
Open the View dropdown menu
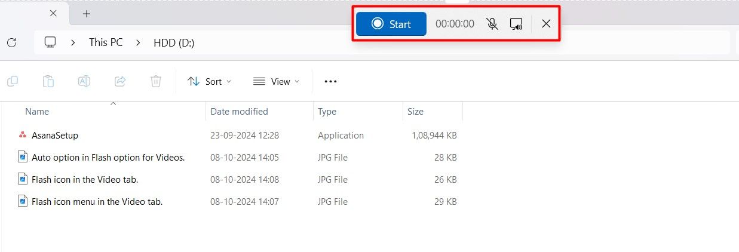[276, 81]
